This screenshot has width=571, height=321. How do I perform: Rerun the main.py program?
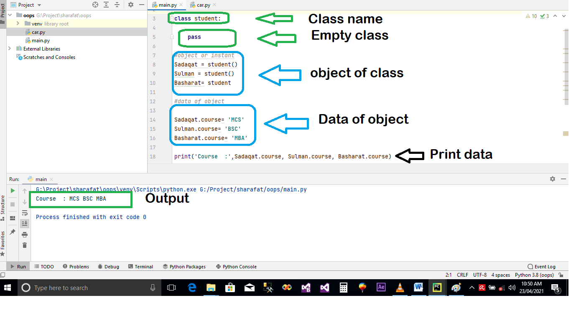[12, 190]
